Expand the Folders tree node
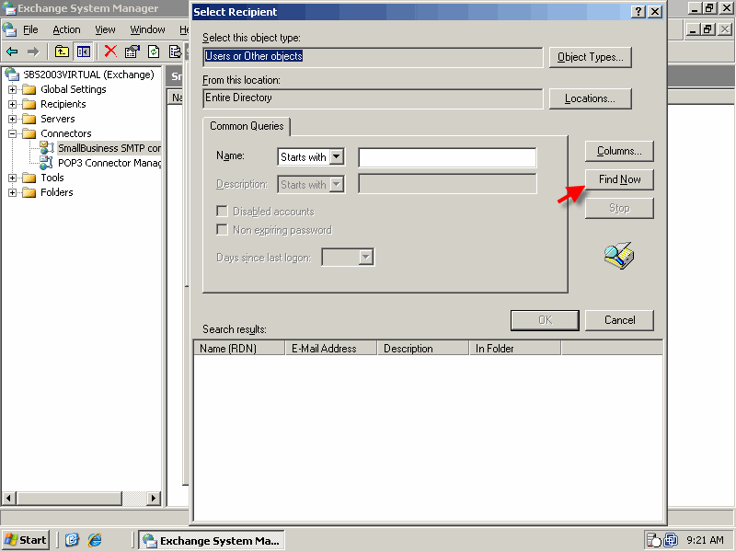This screenshot has height=552, width=736. point(13,192)
